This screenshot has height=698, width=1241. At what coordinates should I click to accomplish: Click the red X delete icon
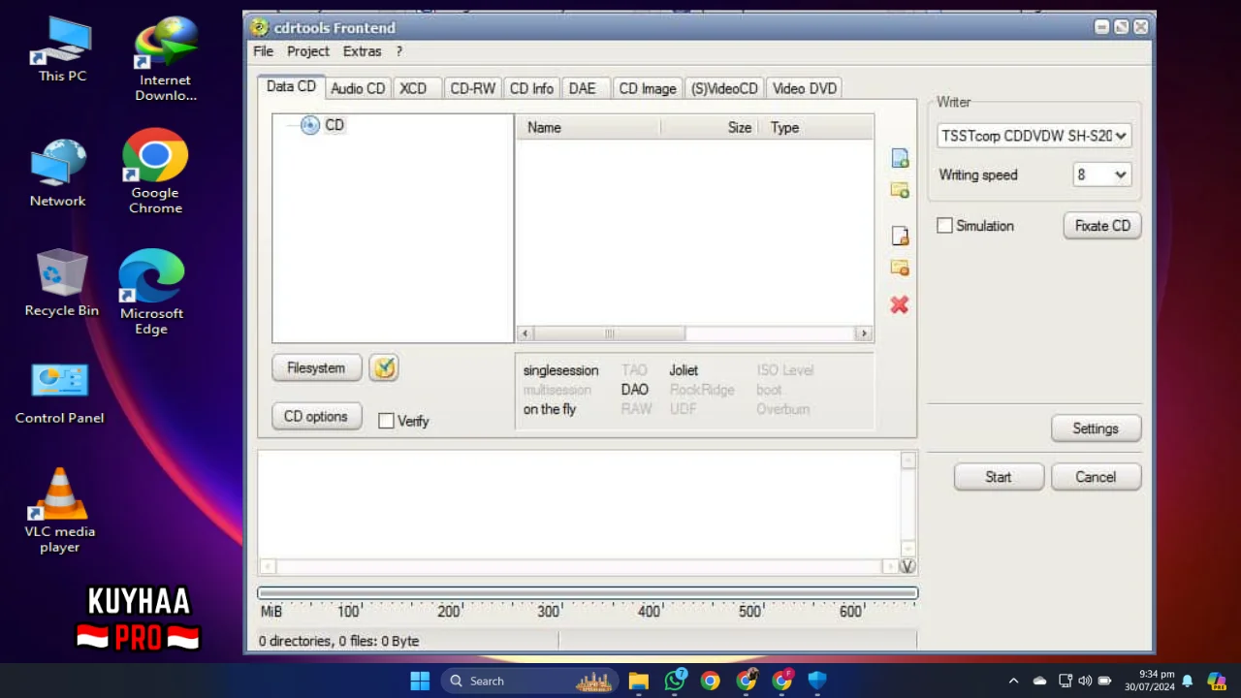click(900, 304)
